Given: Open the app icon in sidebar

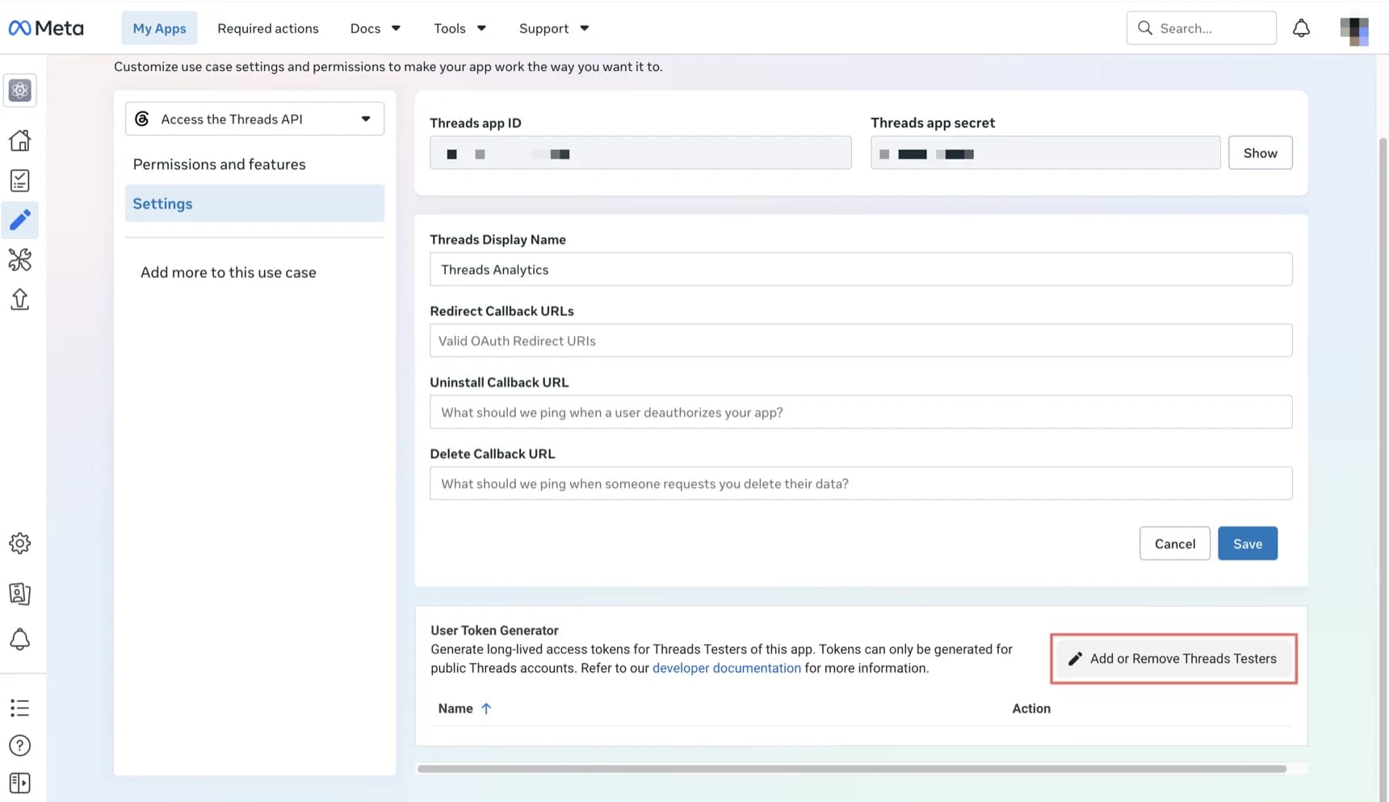Looking at the screenshot, I should click(x=20, y=90).
